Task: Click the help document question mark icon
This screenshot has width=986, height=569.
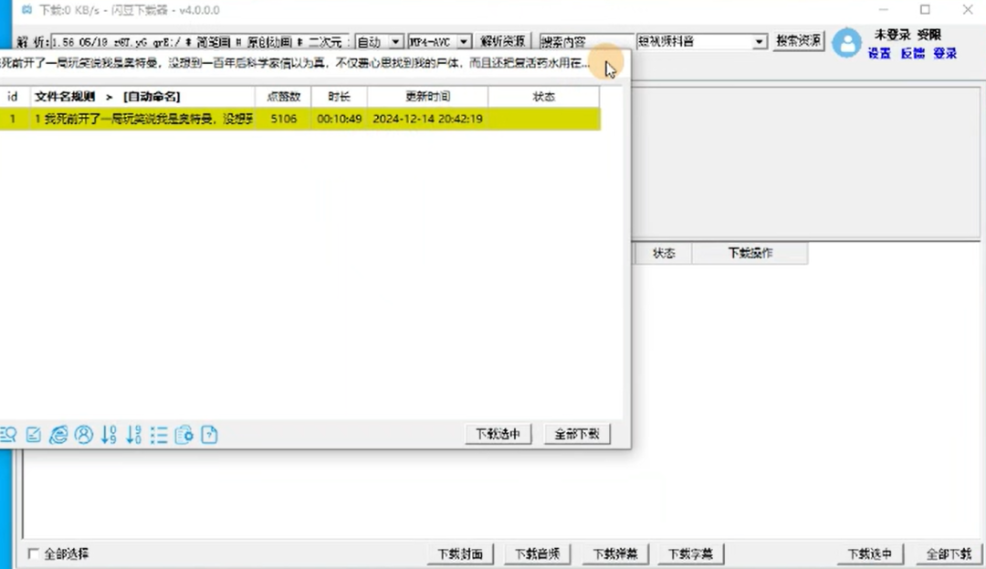Action: 209,435
